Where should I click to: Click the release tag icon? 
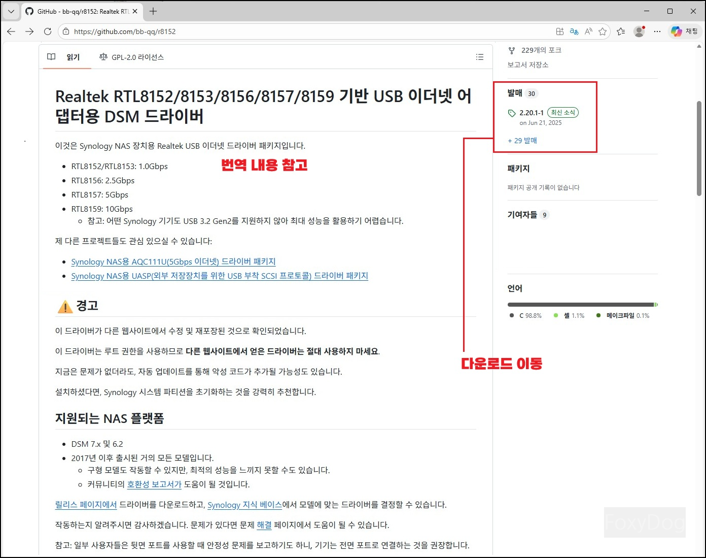pyautogui.click(x=512, y=113)
